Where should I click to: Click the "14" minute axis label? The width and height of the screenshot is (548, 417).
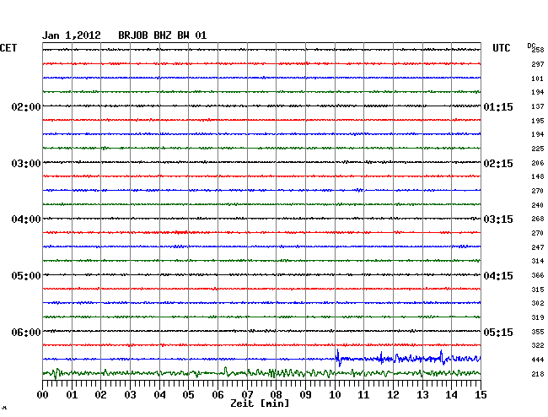(x=451, y=395)
